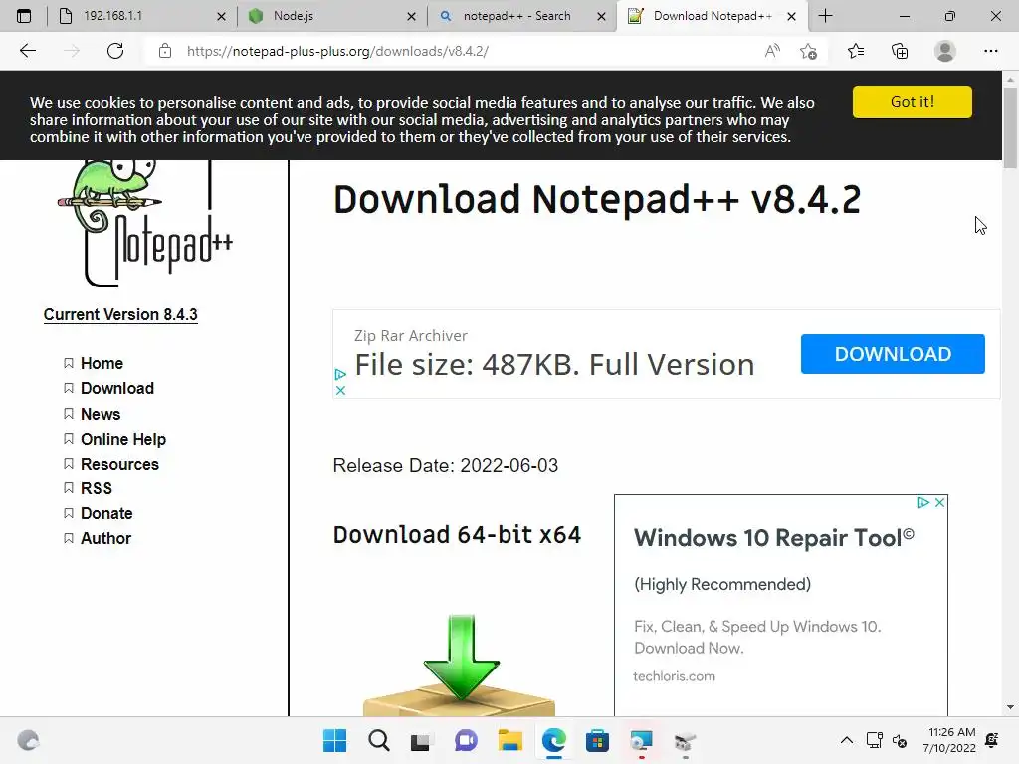Image resolution: width=1019 pixels, height=764 pixels.
Task: Add this page to favorites star icon
Action: [x=808, y=51]
